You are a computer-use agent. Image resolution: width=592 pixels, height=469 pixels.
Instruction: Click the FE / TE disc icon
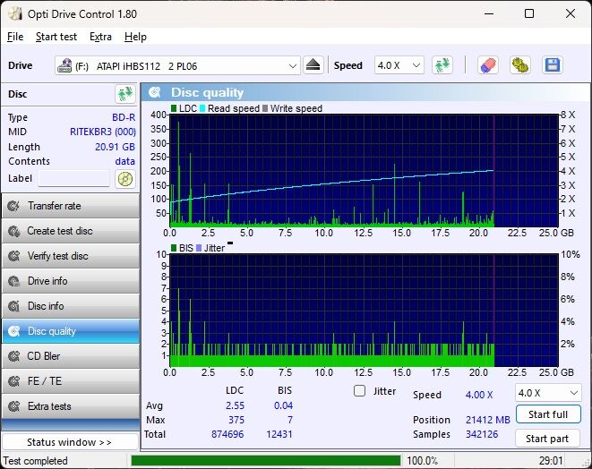[x=14, y=381]
